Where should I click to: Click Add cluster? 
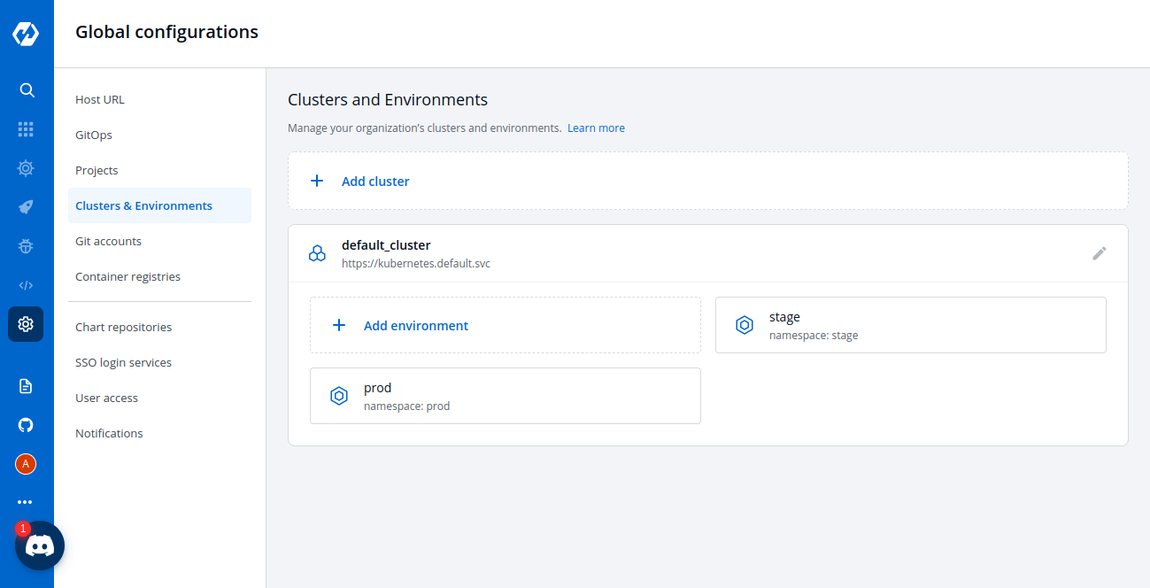coord(375,182)
